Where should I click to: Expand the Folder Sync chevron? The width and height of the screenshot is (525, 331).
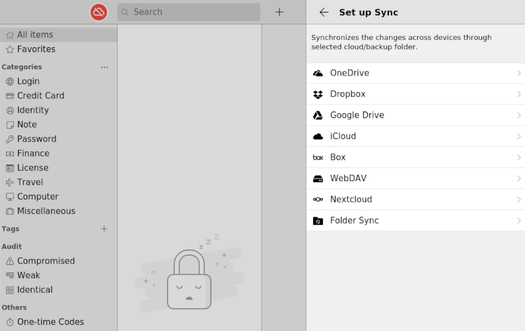click(519, 220)
